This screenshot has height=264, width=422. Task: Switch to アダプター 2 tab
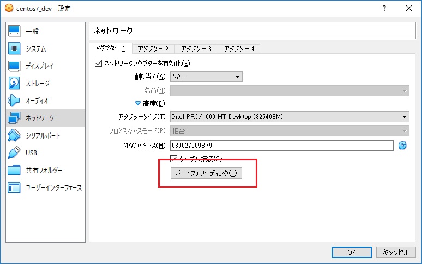pos(153,49)
